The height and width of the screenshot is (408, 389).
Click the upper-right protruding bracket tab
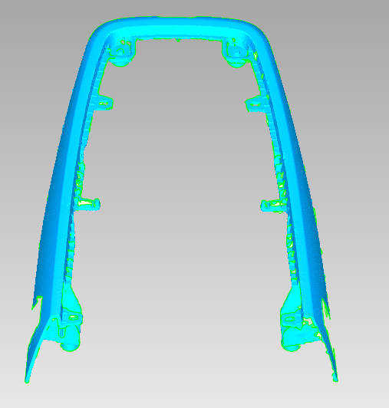pyautogui.click(x=255, y=104)
